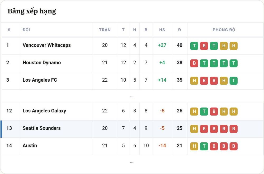The width and height of the screenshot is (264, 174).
Task: Sort table by TRẬN column header
Action: click(x=105, y=30)
